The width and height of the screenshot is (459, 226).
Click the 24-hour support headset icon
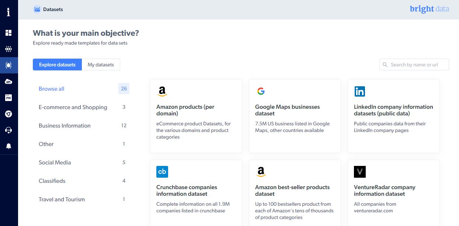8,130
